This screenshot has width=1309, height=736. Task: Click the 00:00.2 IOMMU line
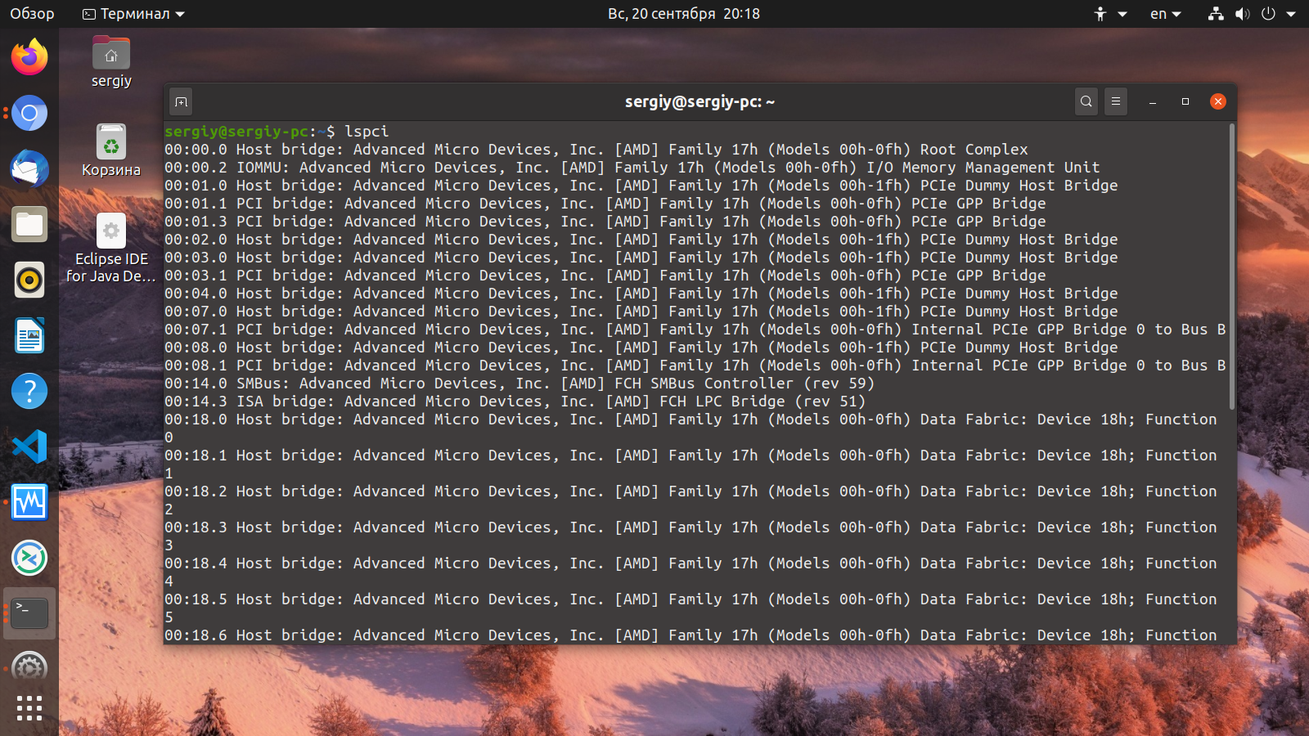(x=632, y=168)
